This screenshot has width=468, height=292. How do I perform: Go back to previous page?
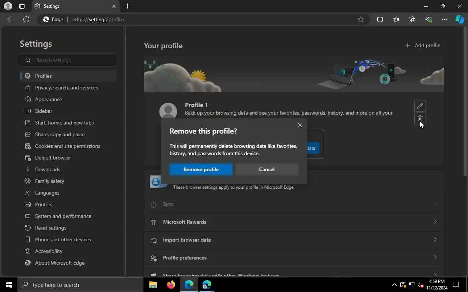coord(10,19)
